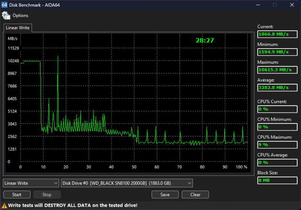Click the CPU% Maximum 9 % field
The width and height of the screenshot is (301, 210).
point(277,145)
